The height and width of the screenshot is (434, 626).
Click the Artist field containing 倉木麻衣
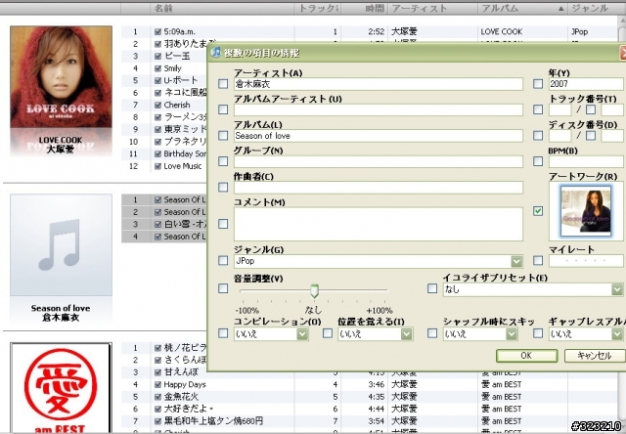click(379, 84)
